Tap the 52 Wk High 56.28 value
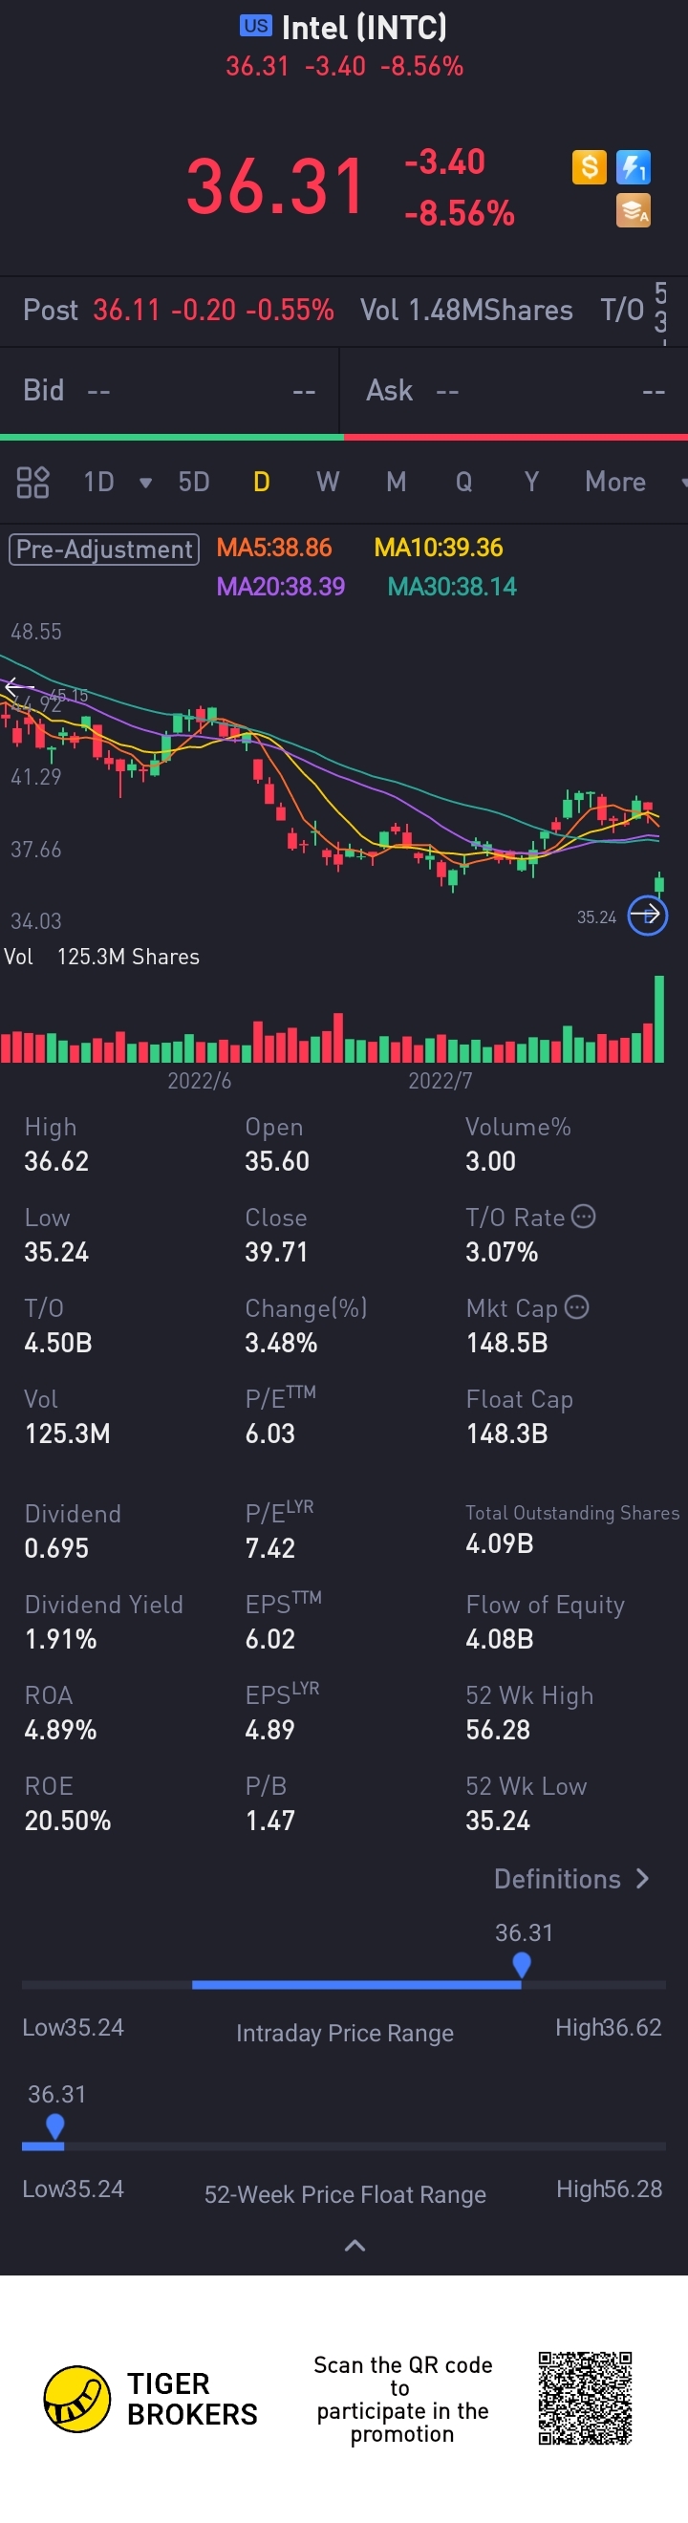 pos(498,1730)
